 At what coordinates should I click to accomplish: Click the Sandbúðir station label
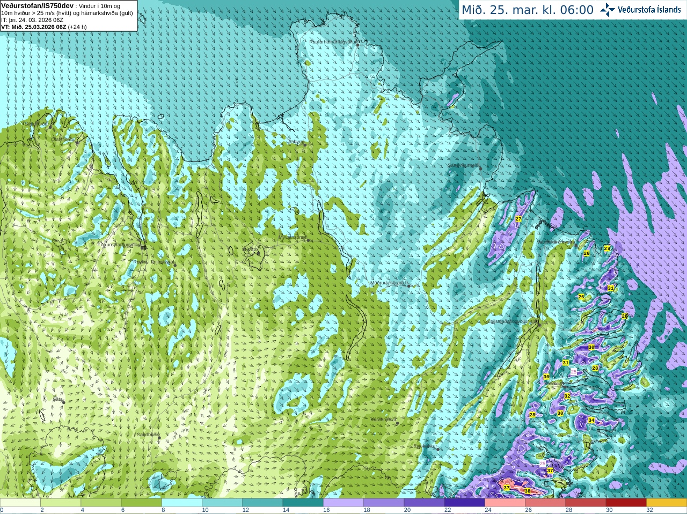(148, 435)
